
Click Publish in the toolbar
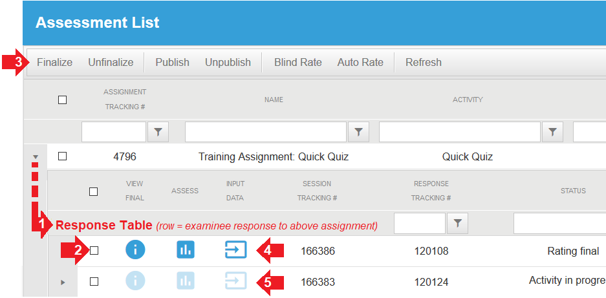[173, 62]
